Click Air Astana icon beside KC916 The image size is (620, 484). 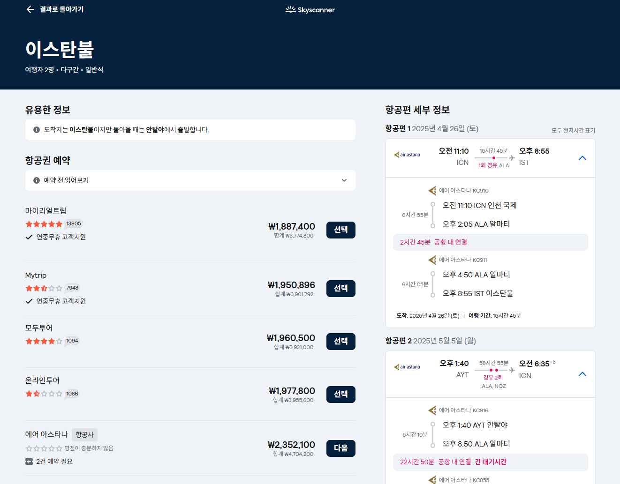[432, 410]
